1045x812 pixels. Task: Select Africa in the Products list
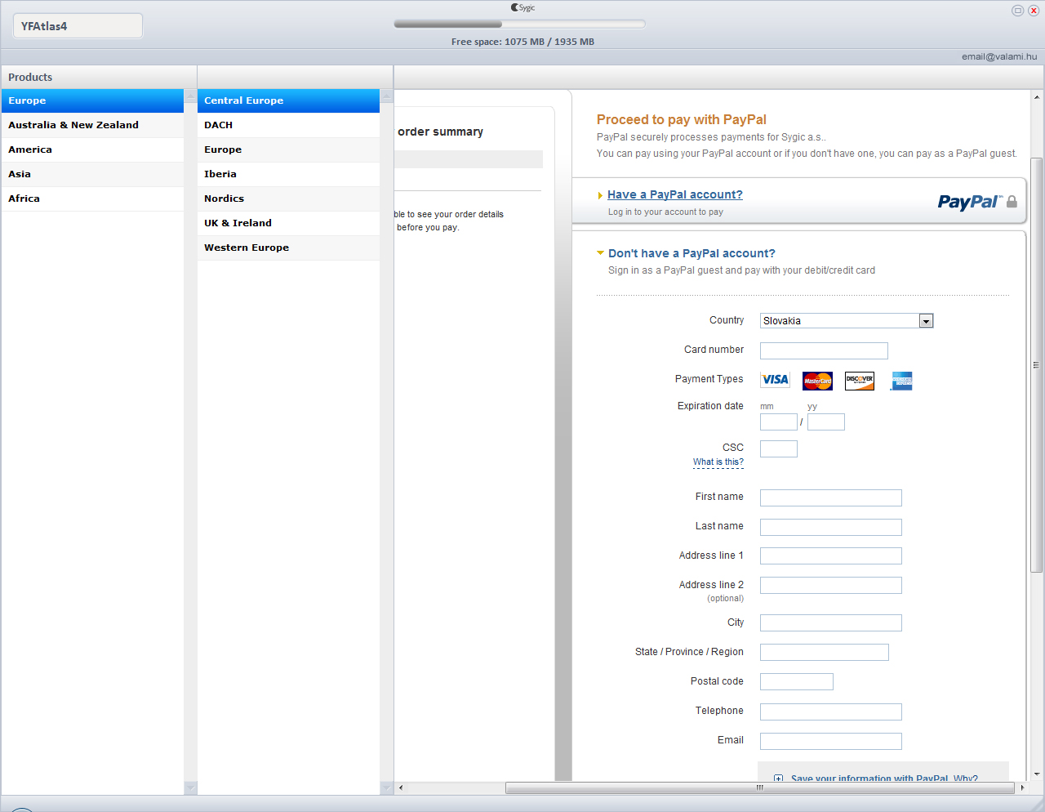coord(92,199)
